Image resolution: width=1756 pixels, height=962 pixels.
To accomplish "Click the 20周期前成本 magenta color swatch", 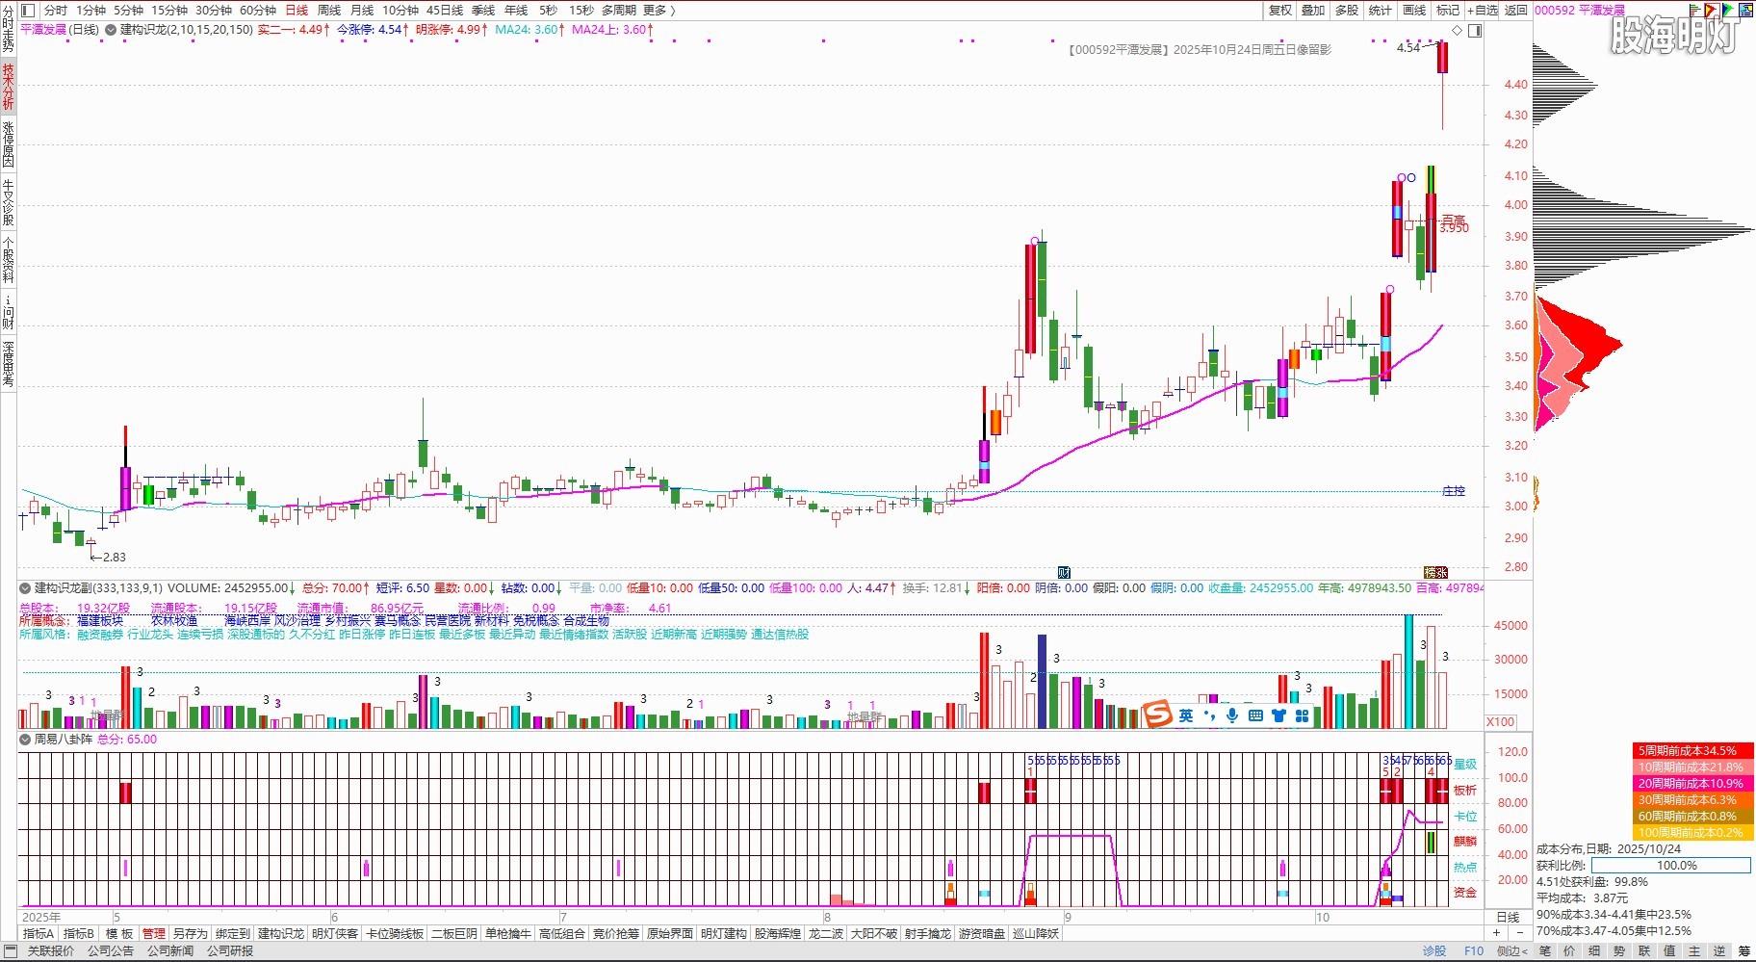I will pos(1691,784).
